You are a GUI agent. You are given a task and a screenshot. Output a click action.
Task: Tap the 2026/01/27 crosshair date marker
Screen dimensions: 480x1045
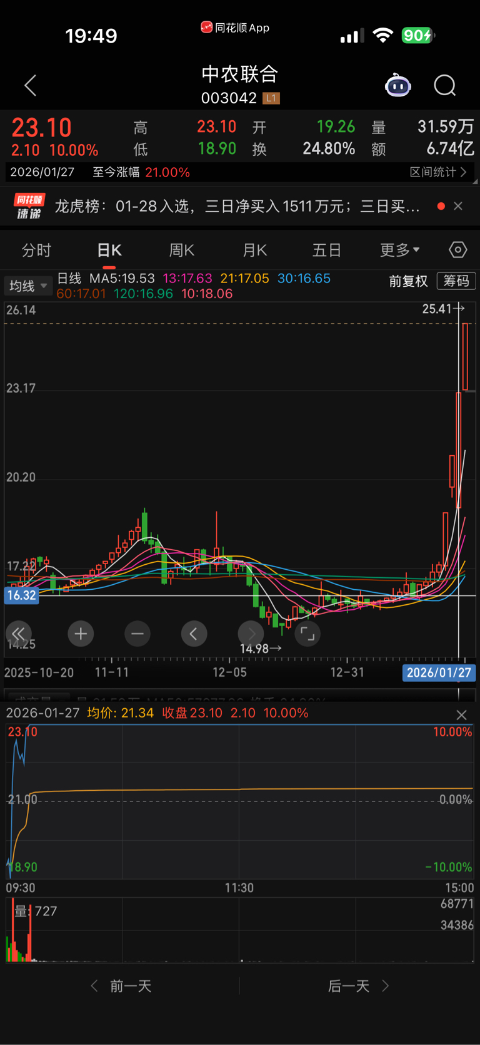click(439, 672)
